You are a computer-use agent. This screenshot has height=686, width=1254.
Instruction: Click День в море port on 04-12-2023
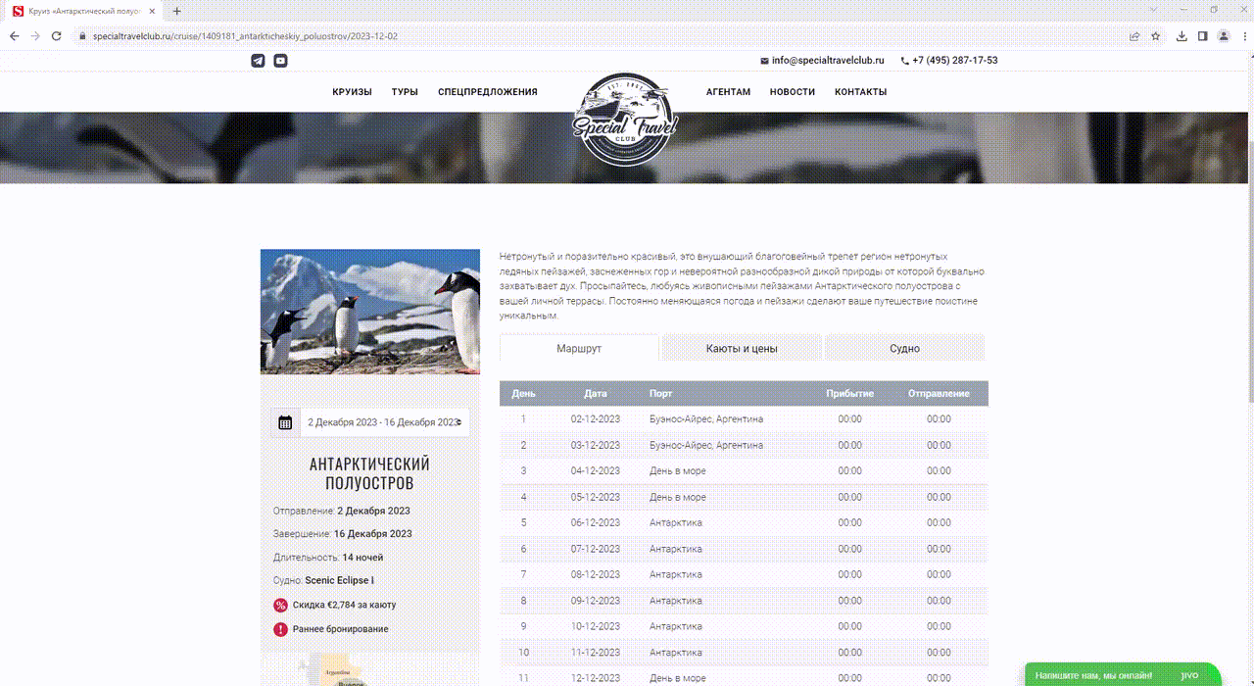tap(678, 471)
